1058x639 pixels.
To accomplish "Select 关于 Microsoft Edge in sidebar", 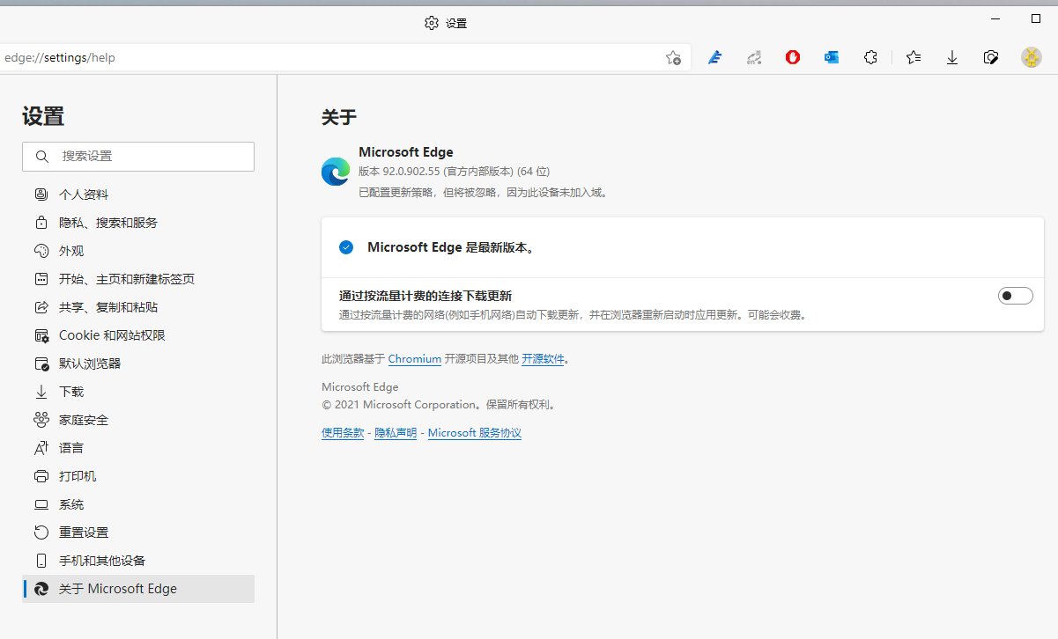I will coord(138,589).
